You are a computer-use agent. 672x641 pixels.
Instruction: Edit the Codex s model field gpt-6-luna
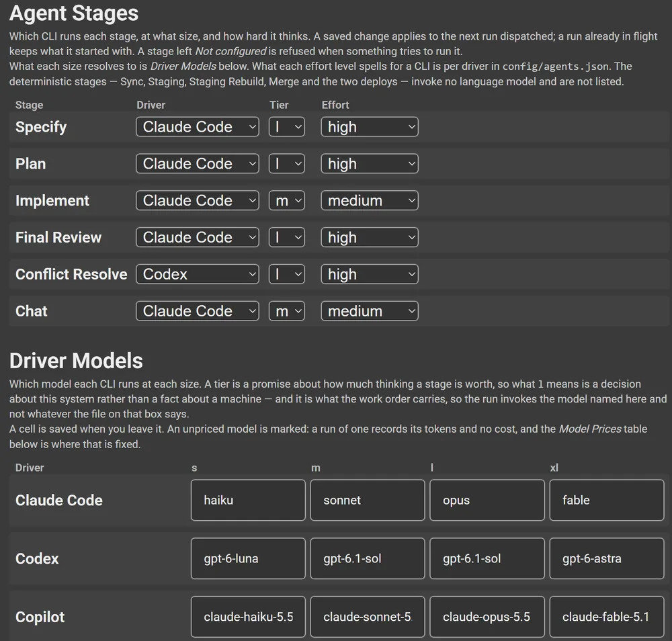point(248,558)
